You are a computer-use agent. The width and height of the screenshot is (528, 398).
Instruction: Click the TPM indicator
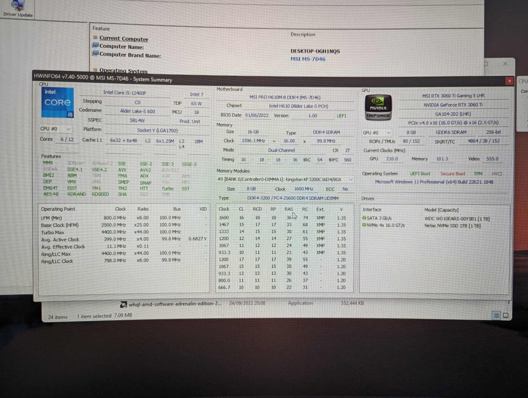pyautogui.click(x=478, y=174)
